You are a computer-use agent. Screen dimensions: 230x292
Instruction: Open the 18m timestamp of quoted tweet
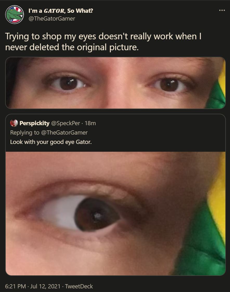click(x=90, y=123)
